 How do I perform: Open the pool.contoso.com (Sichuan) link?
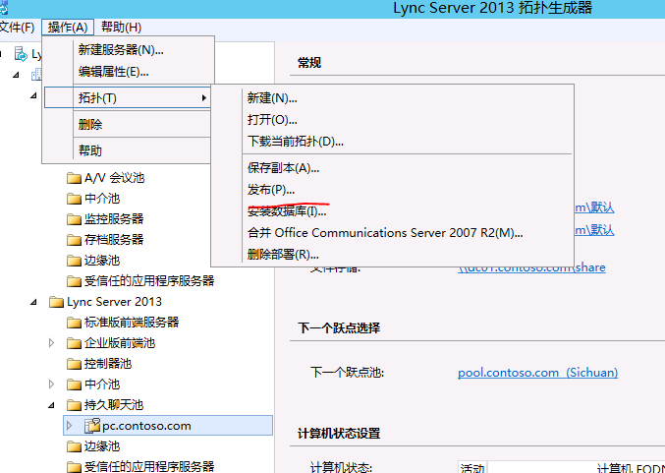[537, 373]
